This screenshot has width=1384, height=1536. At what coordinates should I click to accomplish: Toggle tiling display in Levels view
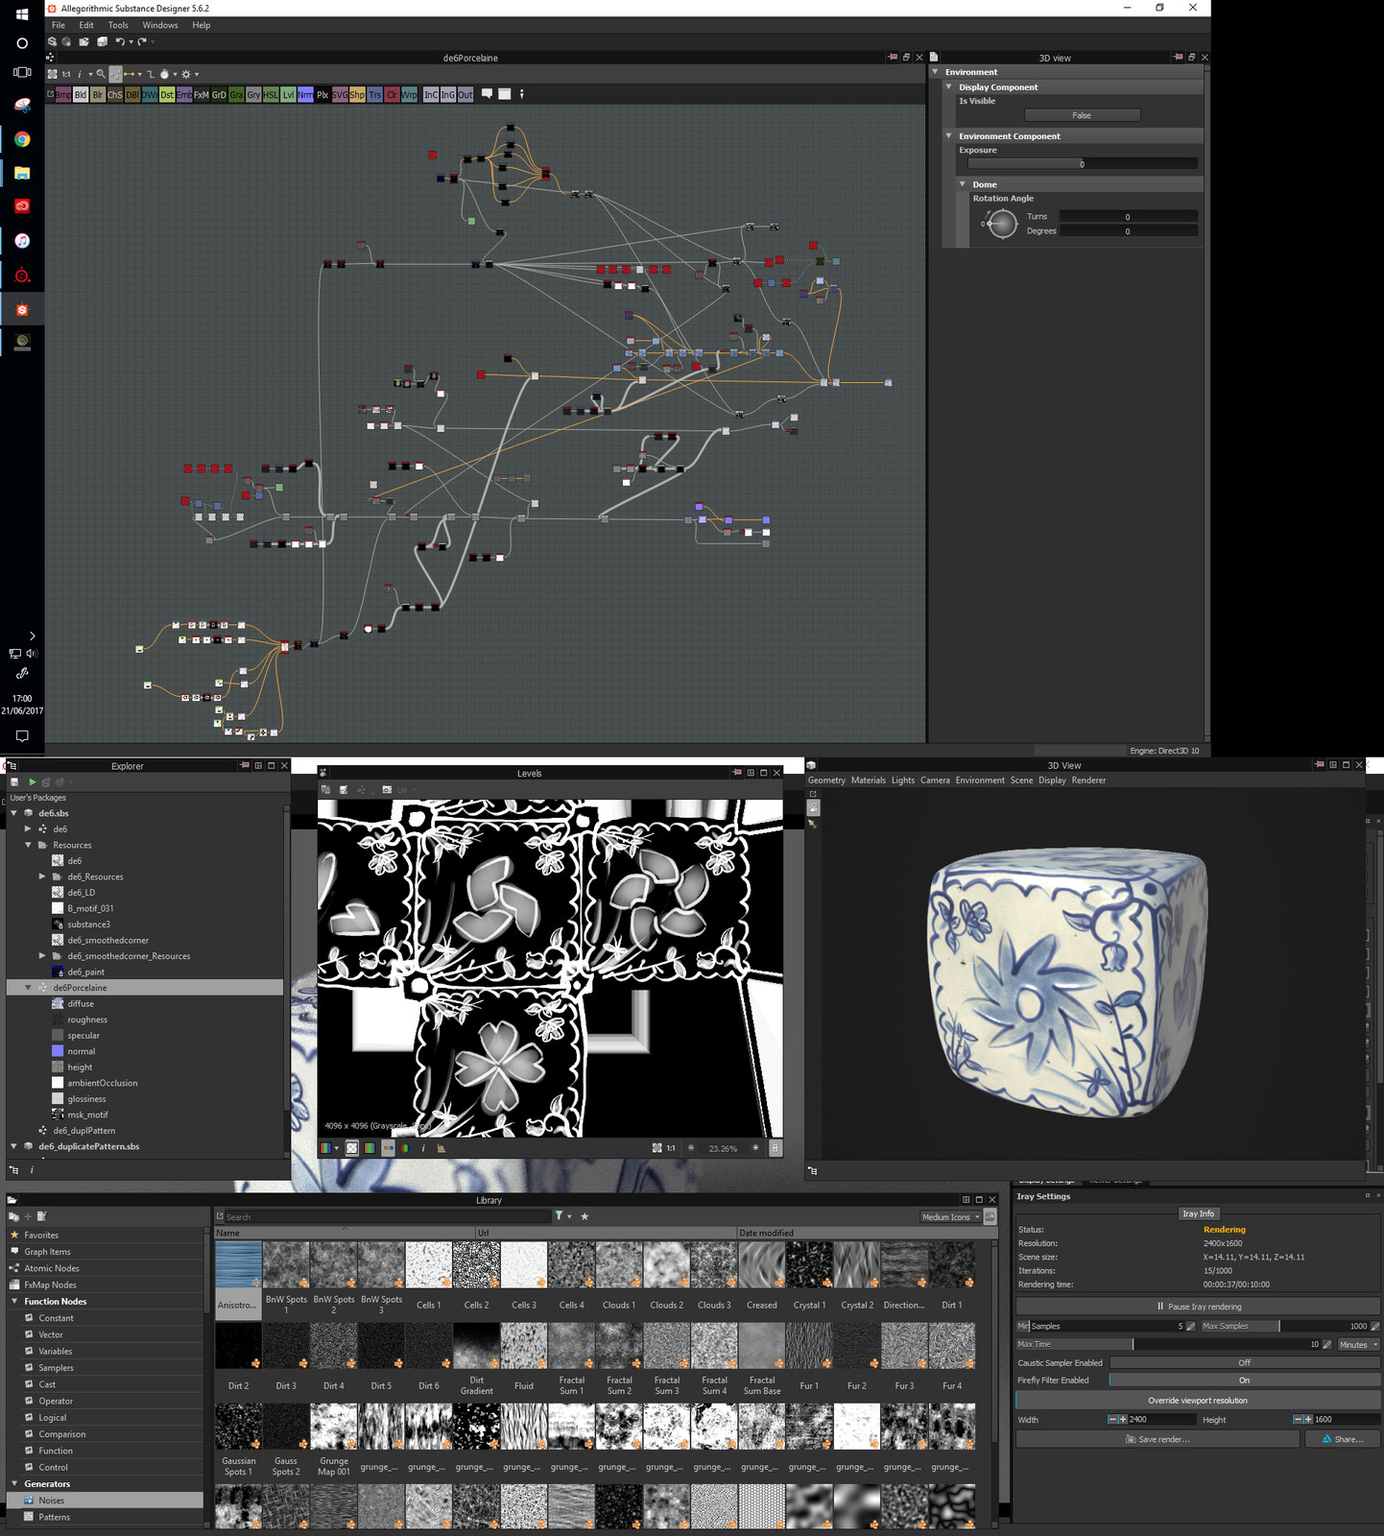click(352, 1148)
